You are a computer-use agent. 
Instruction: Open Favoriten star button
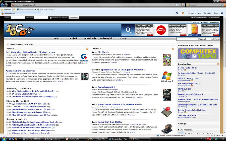tap(6, 10)
